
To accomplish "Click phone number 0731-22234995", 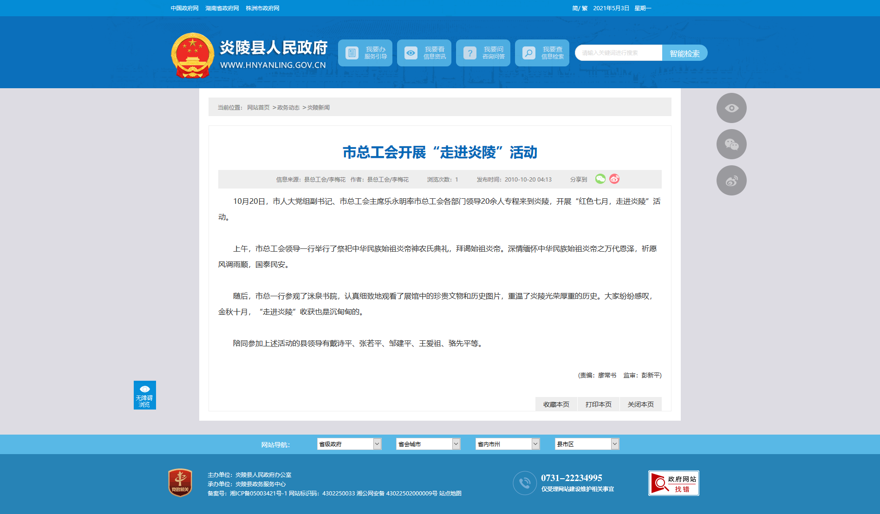I will (x=572, y=478).
